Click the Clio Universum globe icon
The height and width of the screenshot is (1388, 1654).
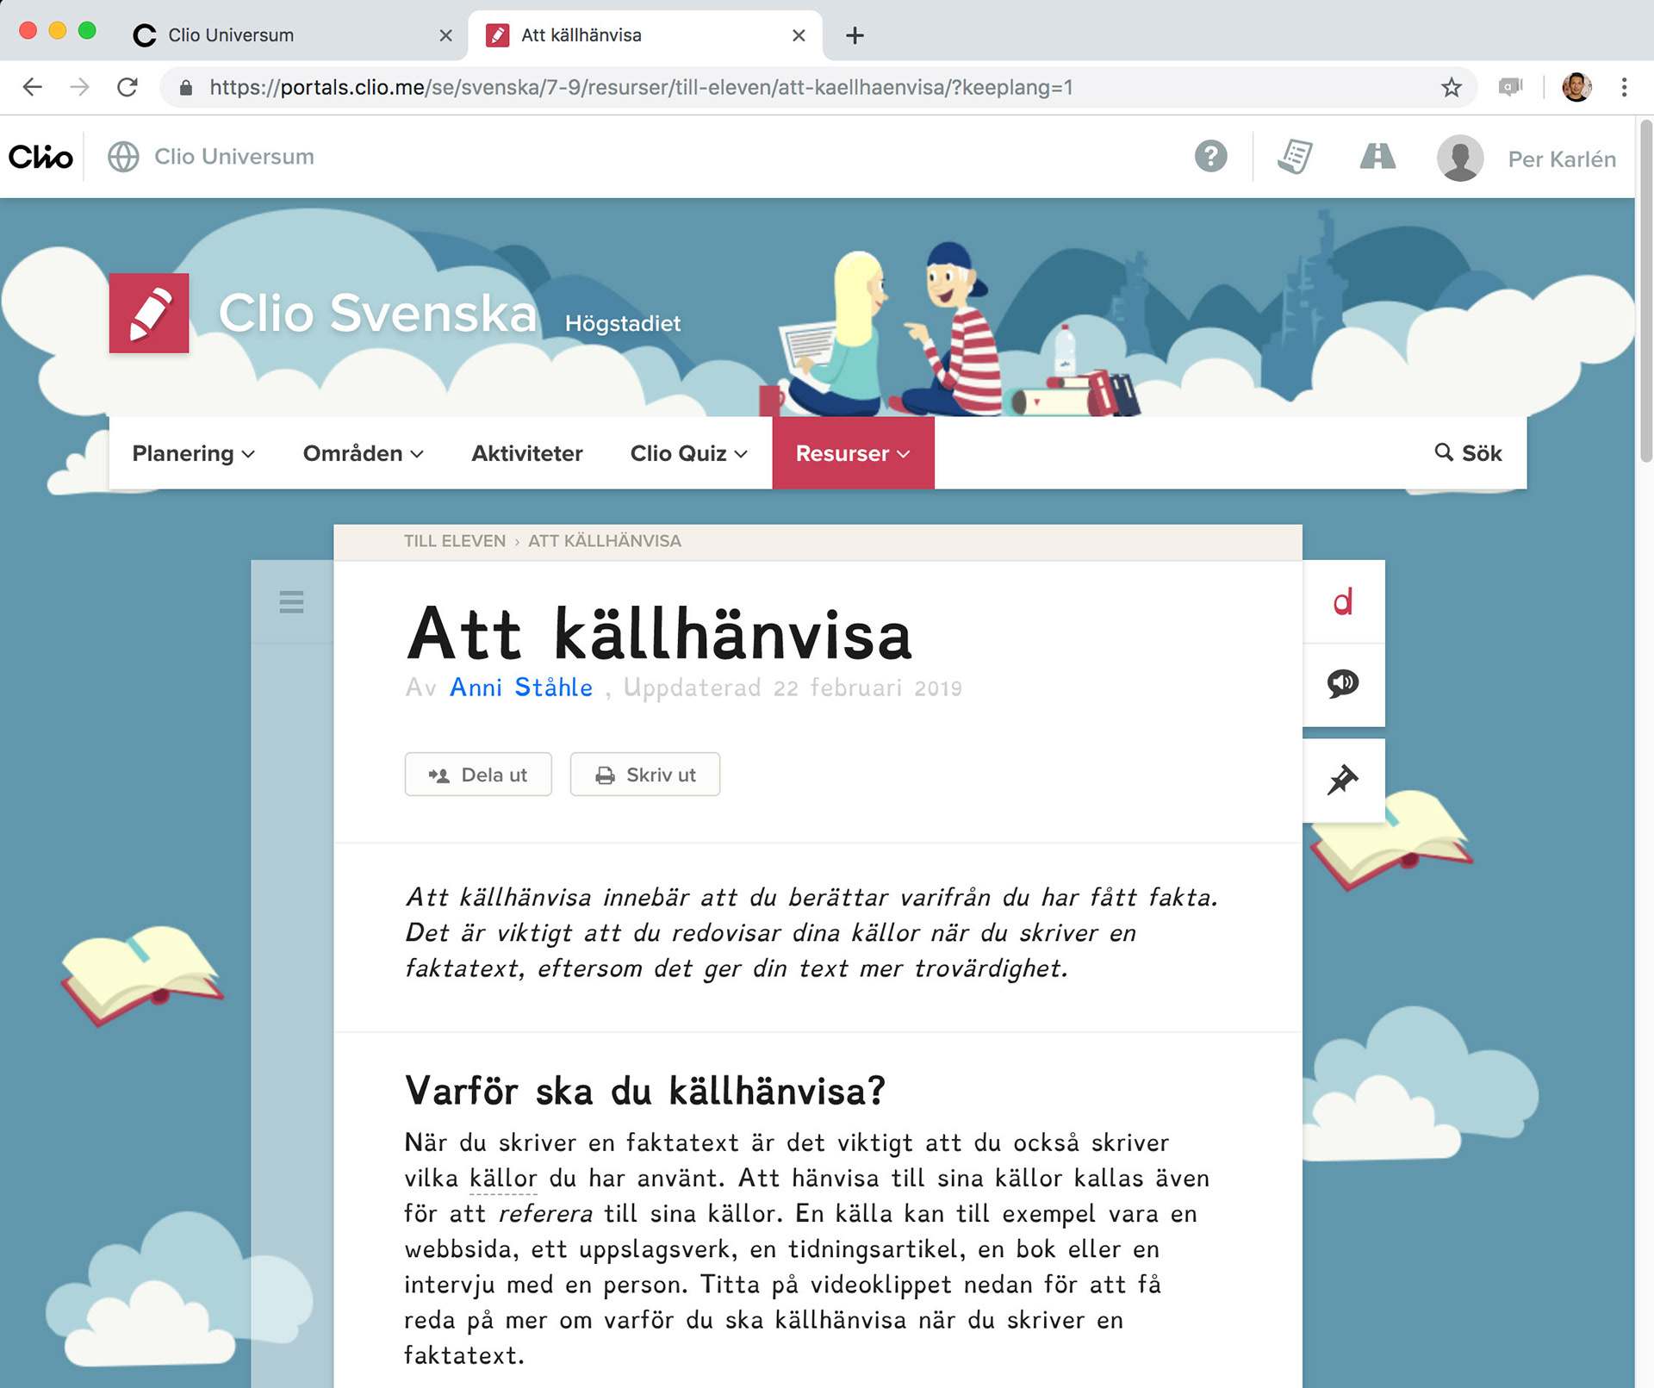click(123, 157)
